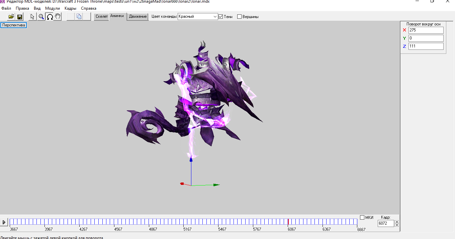Click the Z axis rotation field

point(426,46)
